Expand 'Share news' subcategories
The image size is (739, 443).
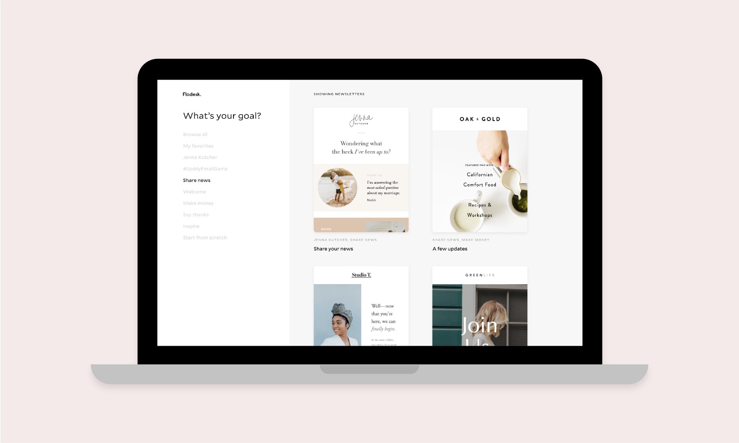(196, 180)
